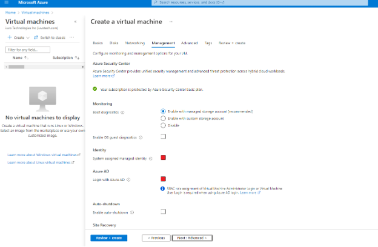Click the plus Create icon
378x247 pixels.
pyautogui.click(x=10, y=38)
